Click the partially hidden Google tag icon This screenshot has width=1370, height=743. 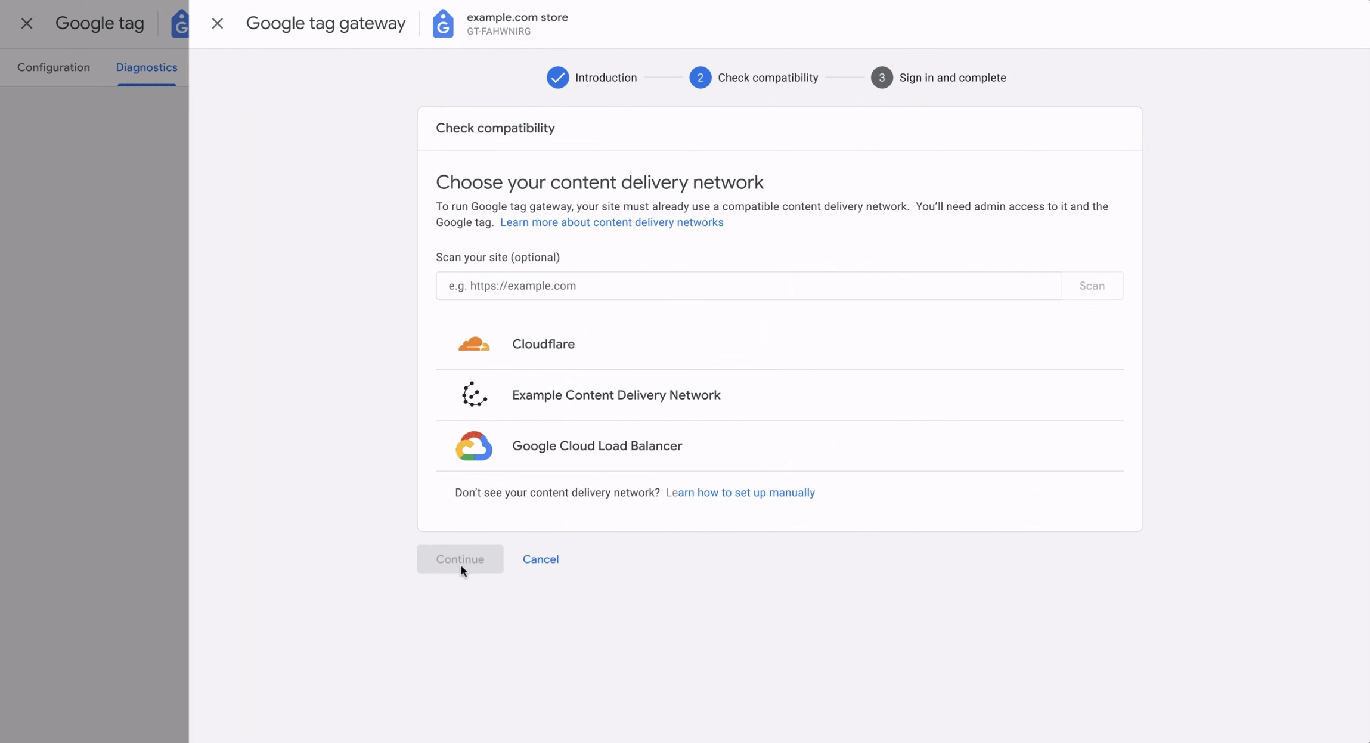180,23
